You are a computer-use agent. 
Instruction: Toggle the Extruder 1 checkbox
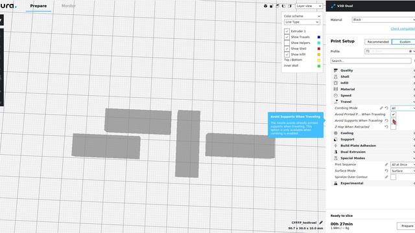287,31
